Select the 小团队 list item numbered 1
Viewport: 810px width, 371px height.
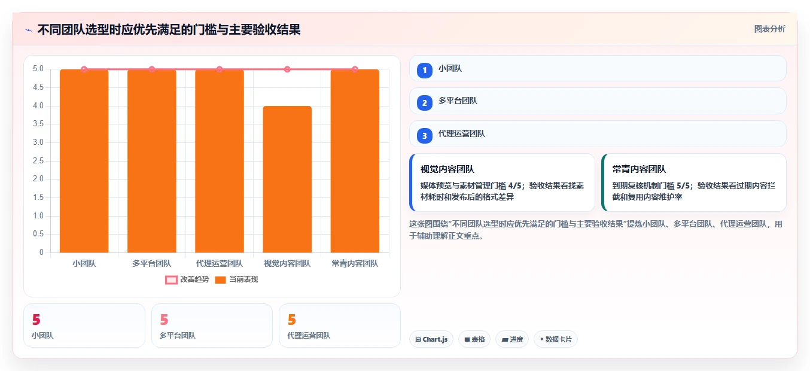point(598,68)
